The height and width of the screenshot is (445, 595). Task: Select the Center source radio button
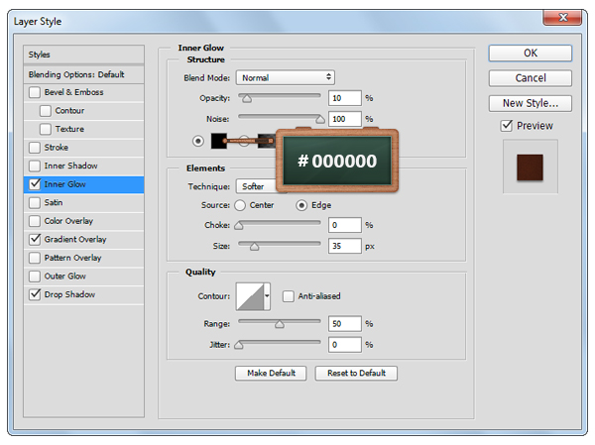click(240, 205)
